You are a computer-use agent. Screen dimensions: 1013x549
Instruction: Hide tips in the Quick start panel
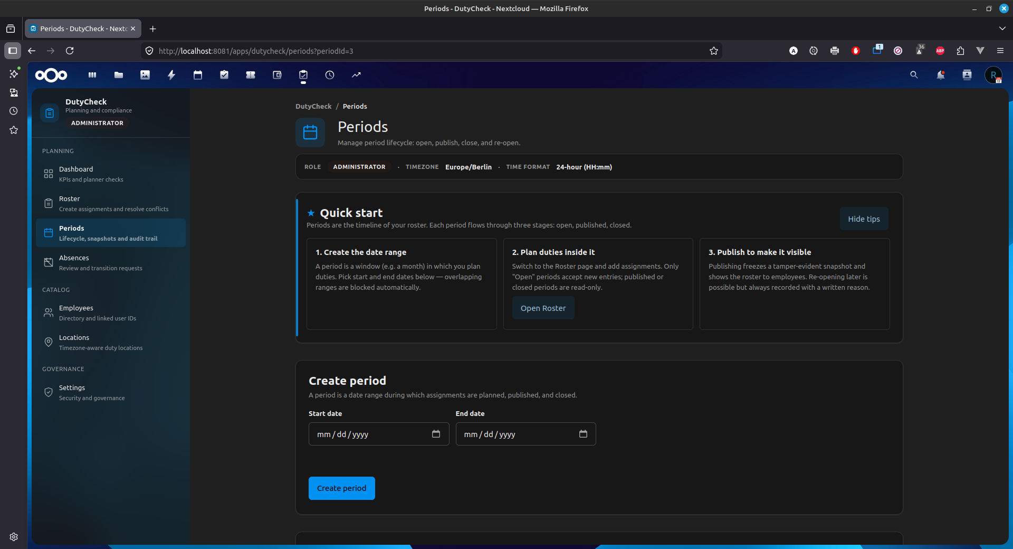tap(864, 219)
